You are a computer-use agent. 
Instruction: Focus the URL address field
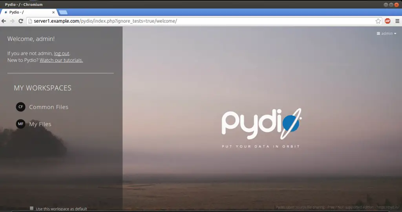(x=204, y=21)
